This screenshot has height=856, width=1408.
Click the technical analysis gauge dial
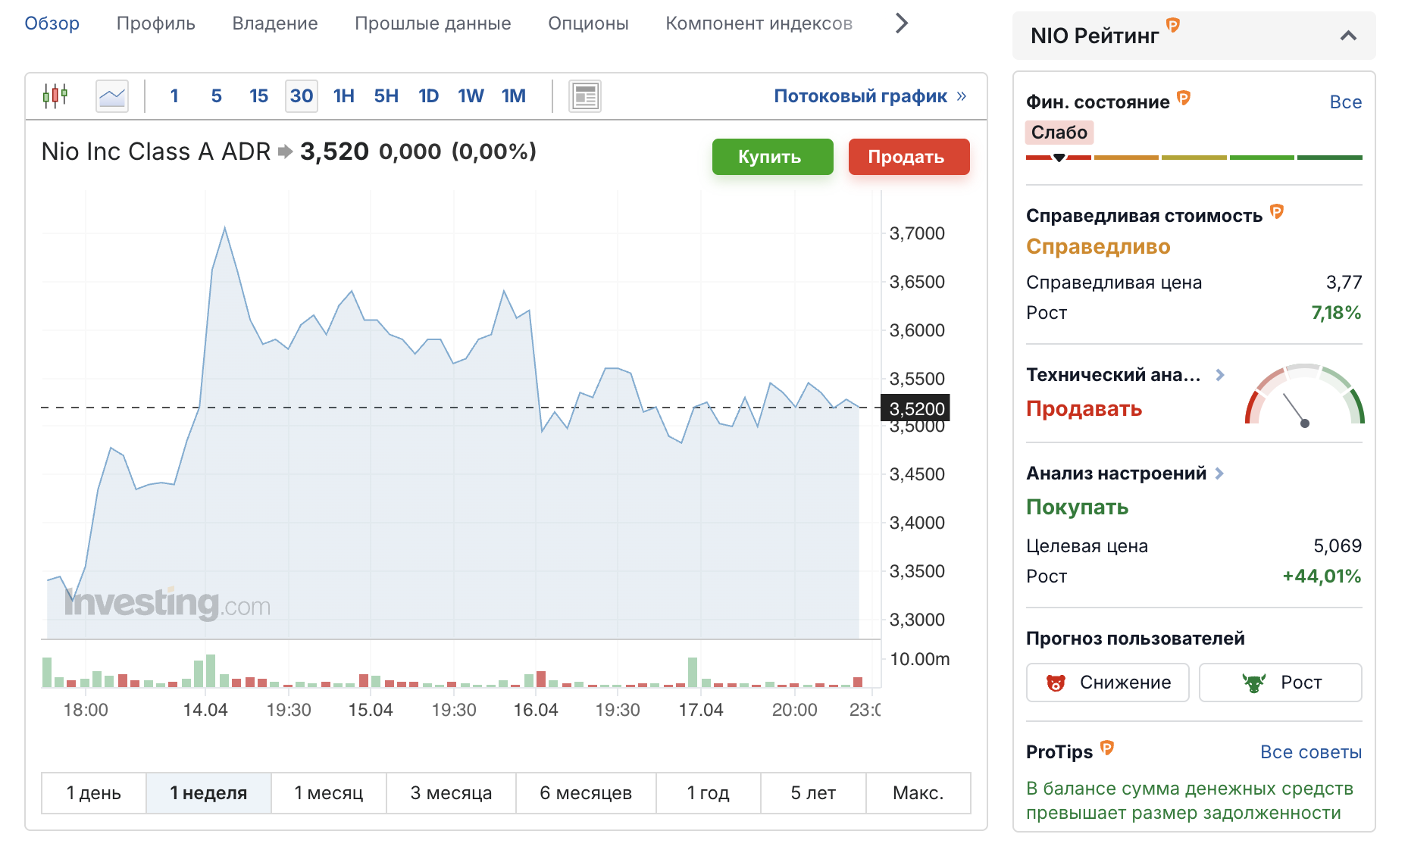pos(1304,395)
